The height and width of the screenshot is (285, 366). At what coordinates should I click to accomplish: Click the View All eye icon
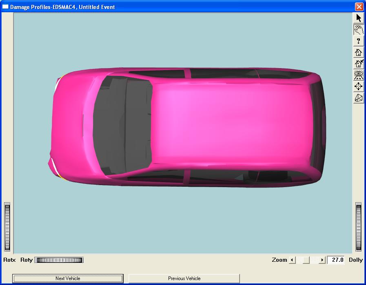point(359,75)
